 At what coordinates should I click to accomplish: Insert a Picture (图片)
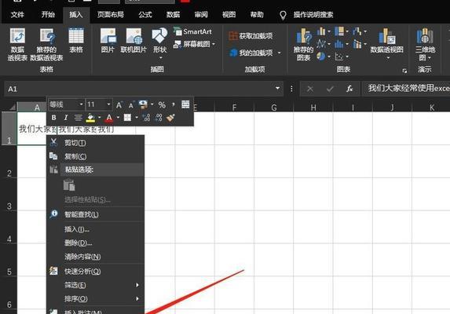[x=108, y=41]
